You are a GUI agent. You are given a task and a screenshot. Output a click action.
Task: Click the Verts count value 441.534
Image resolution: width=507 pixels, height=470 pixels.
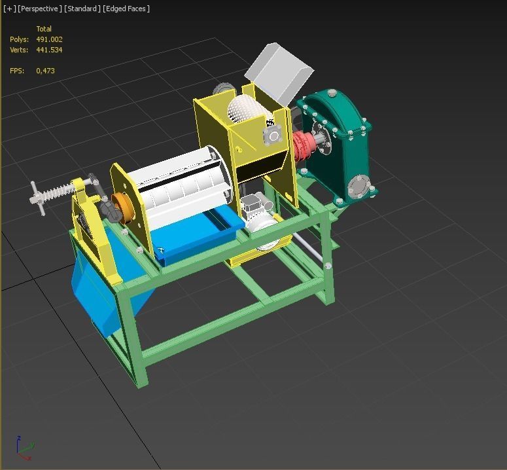click(49, 50)
